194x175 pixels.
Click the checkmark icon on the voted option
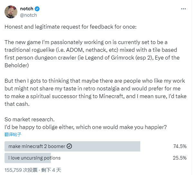[x=69, y=146]
